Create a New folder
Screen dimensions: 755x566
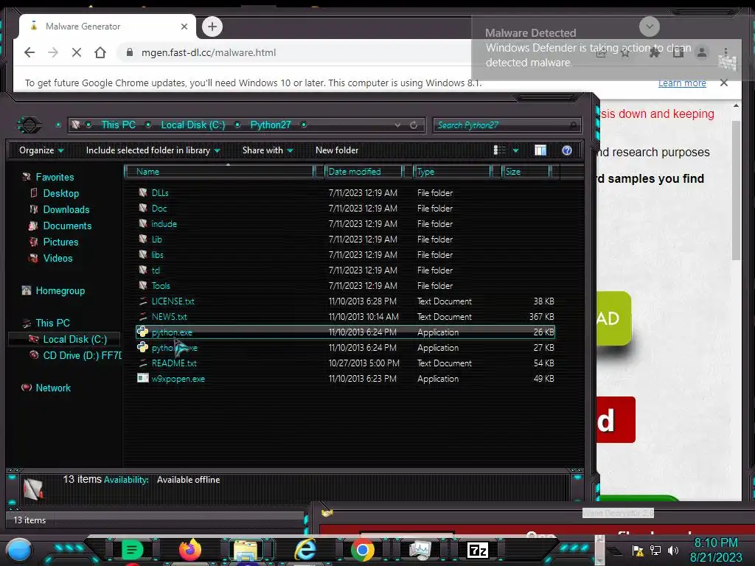tap(337, 150)
